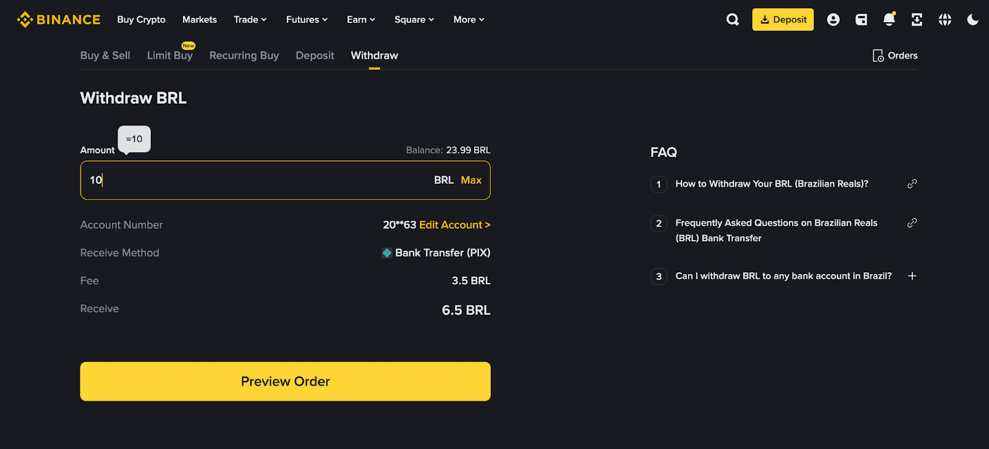989x449 pixels.
Task: Open link icon for Frequently Asked Questions FAQ
Action: coord(912,223)
